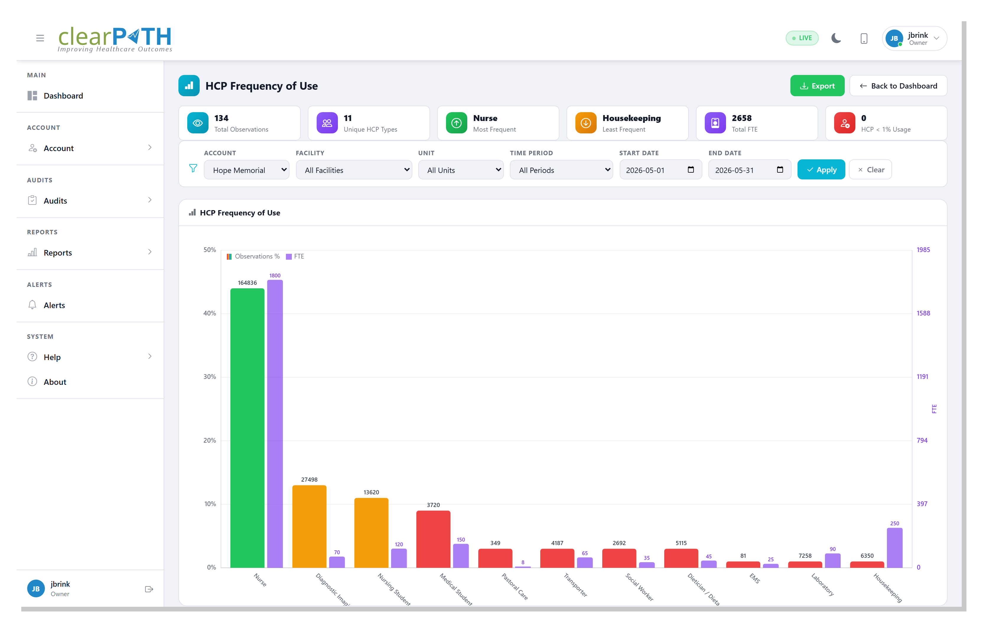983x628 pixels.
Task: Open the Help sidebar menu
Action: 90,357
